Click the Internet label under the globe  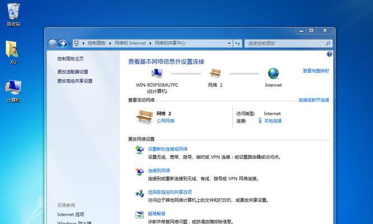273,85
